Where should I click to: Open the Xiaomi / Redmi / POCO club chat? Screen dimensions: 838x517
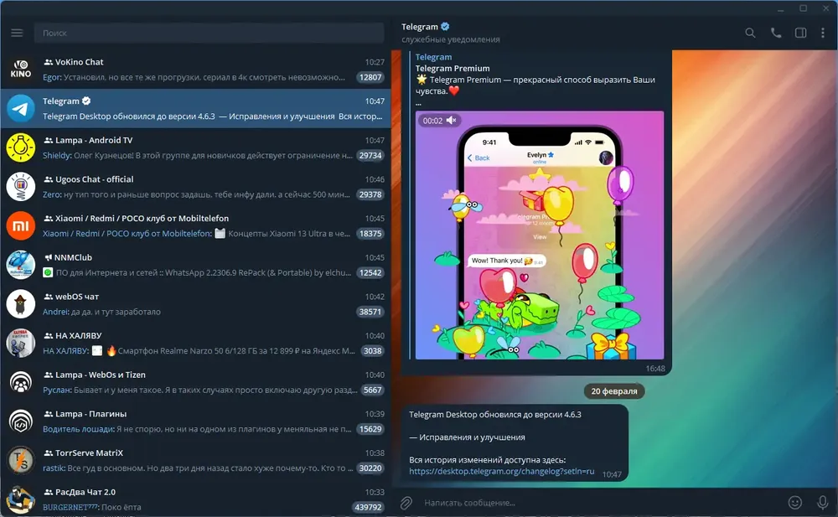(x=195, y=225)
